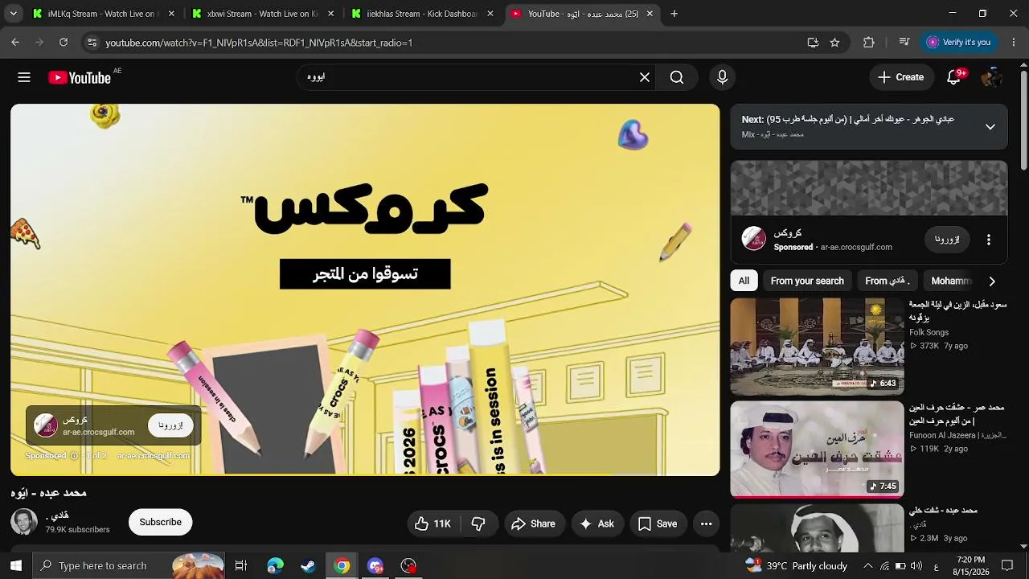Open the Windows notification center
1029x579 pixels.
1007,565
